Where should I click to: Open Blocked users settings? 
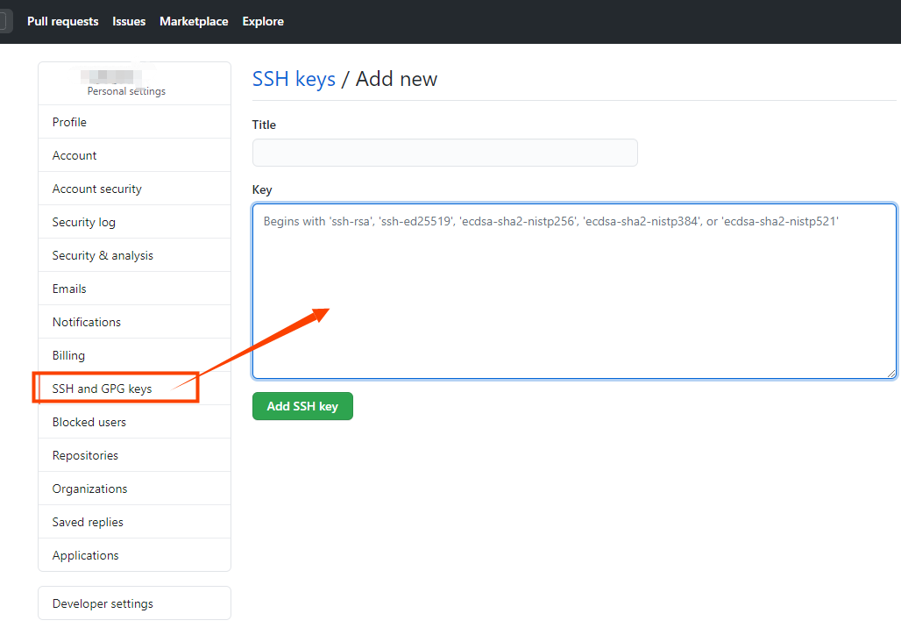tap(134, 422)
